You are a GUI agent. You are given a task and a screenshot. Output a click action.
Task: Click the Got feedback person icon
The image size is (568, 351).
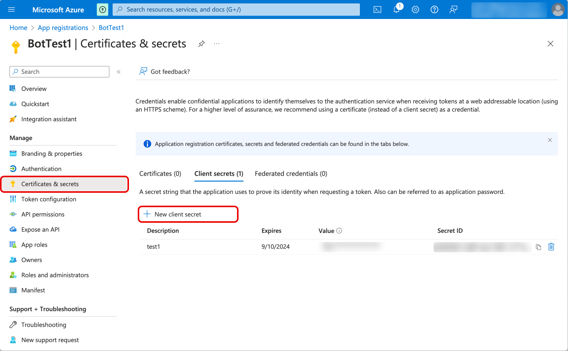coord(143,71)
